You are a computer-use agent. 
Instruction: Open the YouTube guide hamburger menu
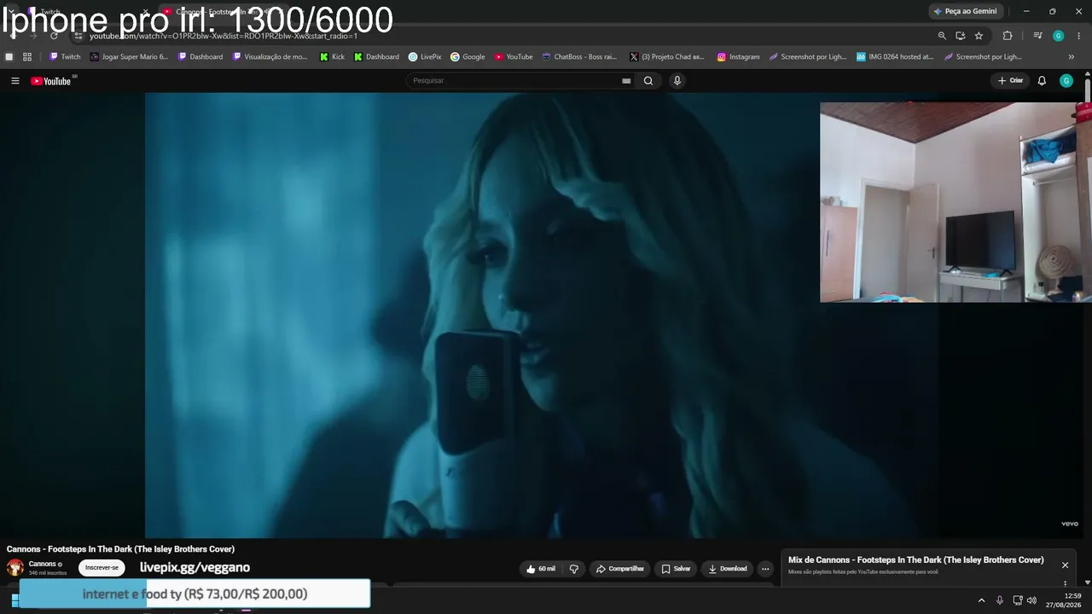tap(15, 81)
